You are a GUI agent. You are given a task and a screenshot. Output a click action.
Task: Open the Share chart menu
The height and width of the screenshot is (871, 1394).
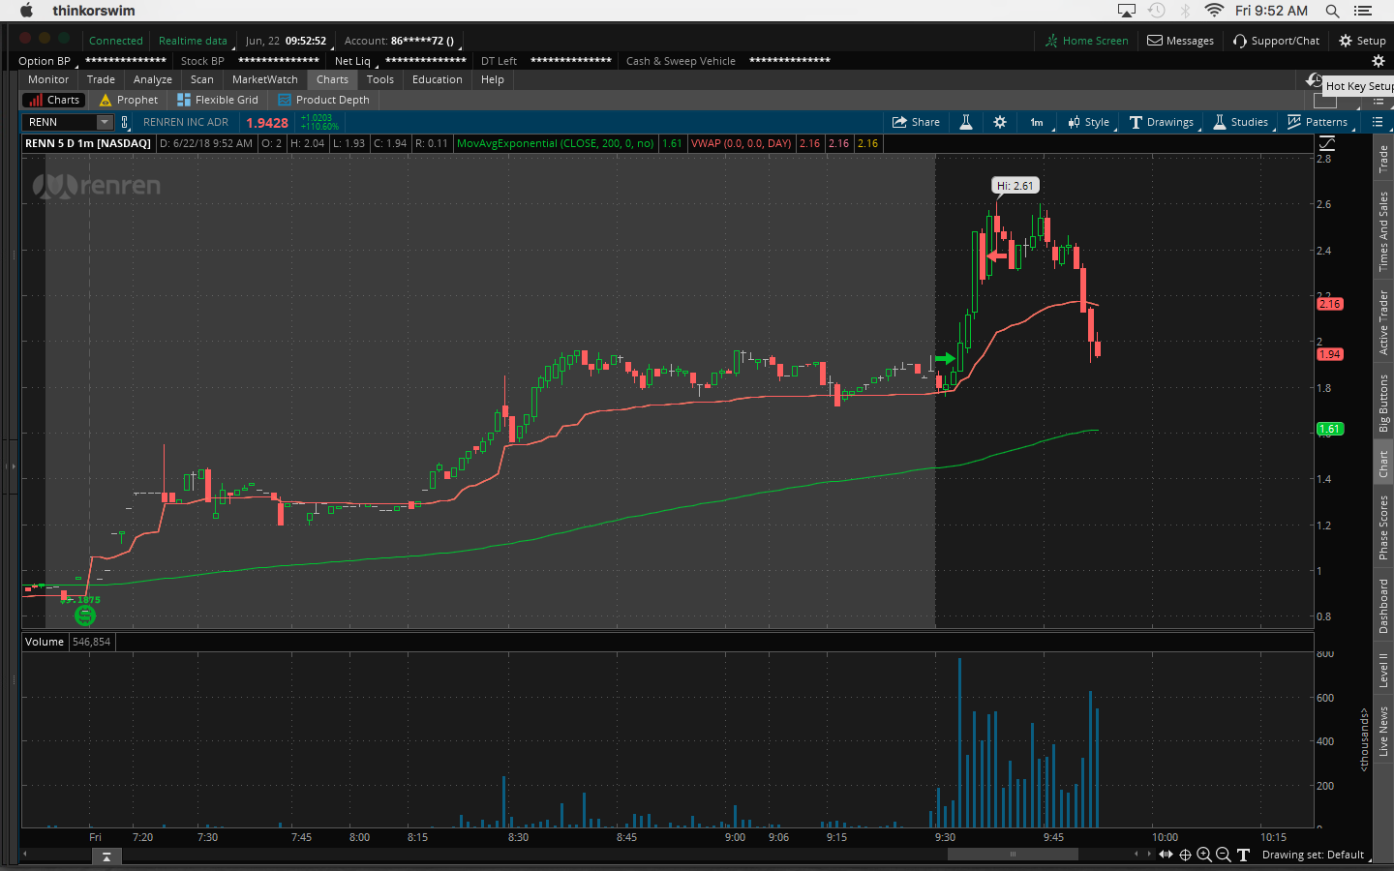pos(916,122)
